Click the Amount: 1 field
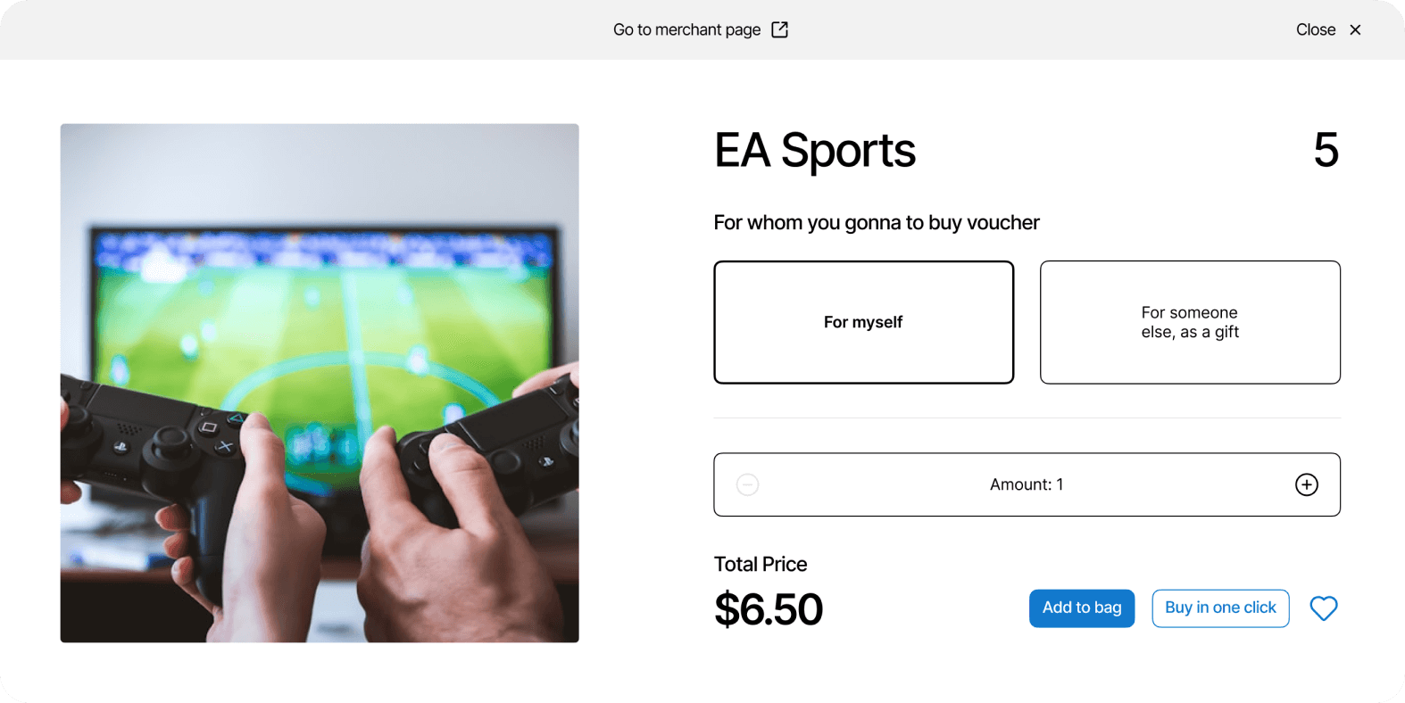The height and width of the screenshot is (703, 1405). pos(1027,484)
